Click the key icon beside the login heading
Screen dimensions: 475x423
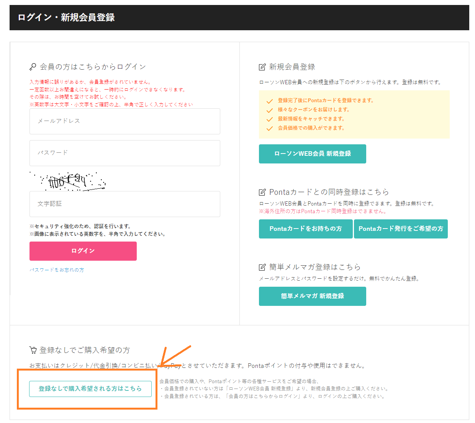33,67
